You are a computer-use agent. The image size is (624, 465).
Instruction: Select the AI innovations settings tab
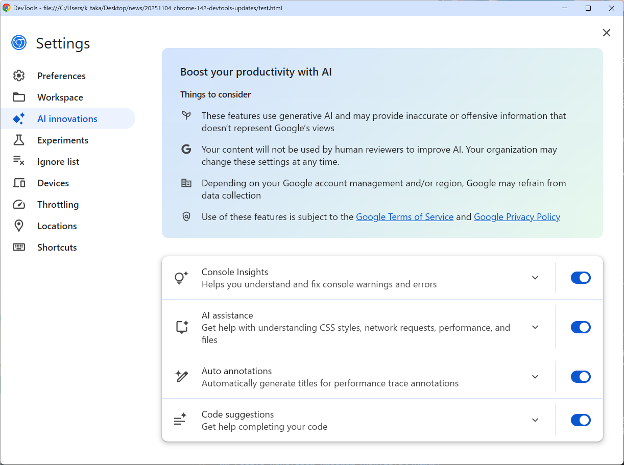coord(67,119)
